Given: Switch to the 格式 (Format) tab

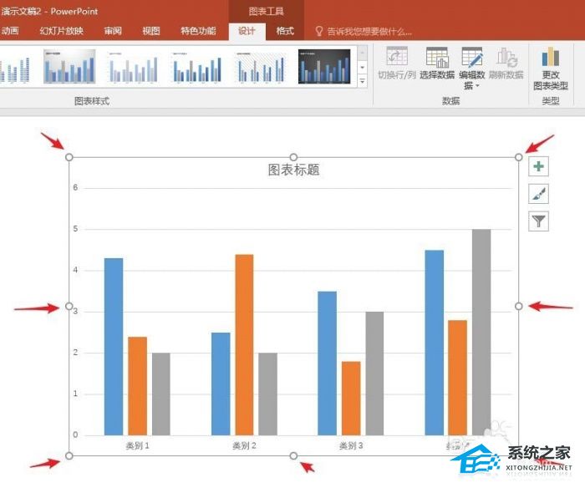Looking at the screenshot, I should (285, 32).
